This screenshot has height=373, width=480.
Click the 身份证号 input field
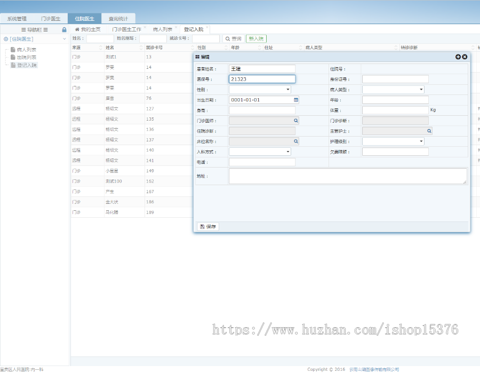point(395,80)
